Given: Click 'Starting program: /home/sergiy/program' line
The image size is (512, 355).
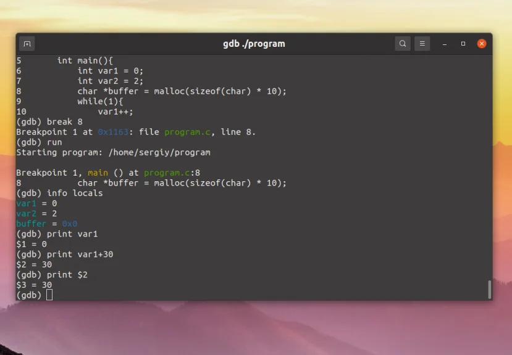Looking at the screenshot, I should pos(113,153).
